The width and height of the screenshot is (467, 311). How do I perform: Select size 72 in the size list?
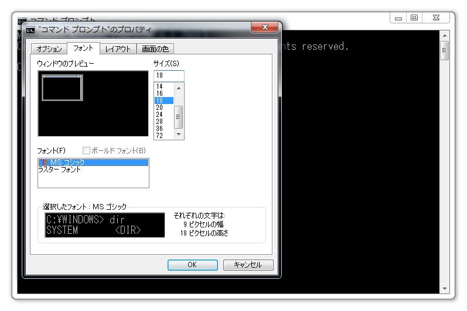tap(164, 136)
